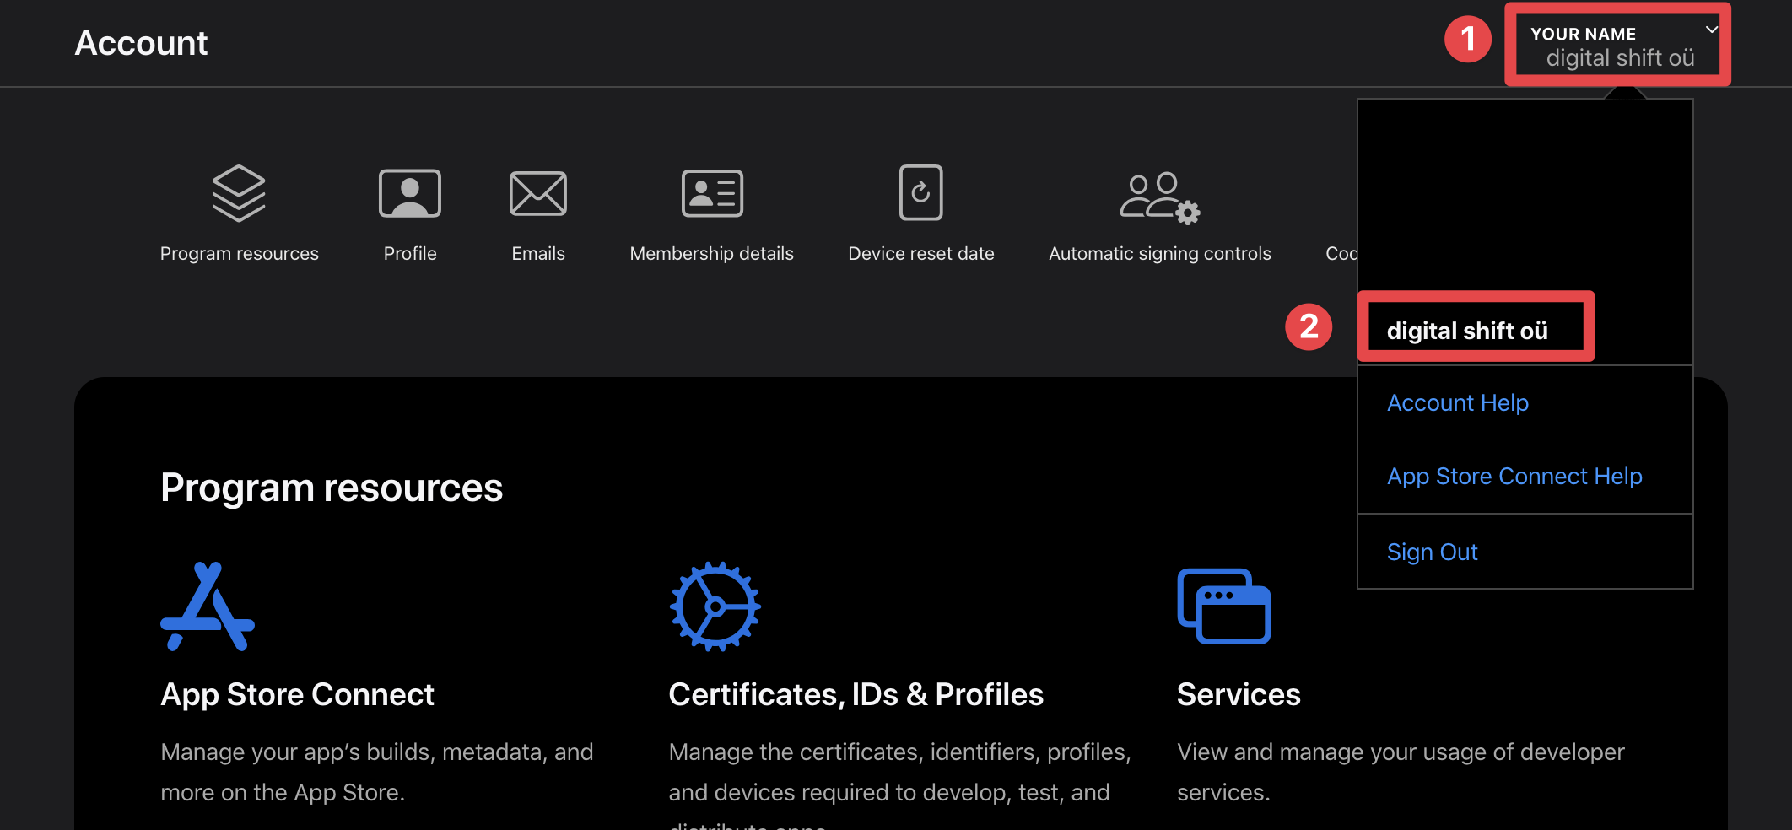Click the Services window icon
The width and height of the screenshot is (1792, 830).
pyautogui.click(x=1223, y=606)
